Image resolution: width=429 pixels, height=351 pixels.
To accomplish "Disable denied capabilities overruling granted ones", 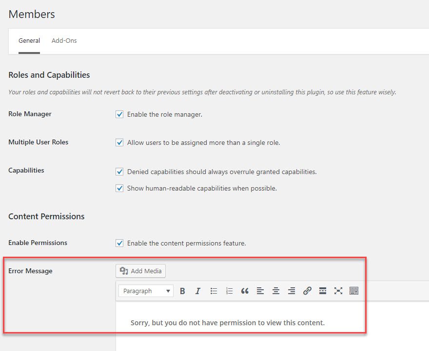I will (x=119, y=172).
